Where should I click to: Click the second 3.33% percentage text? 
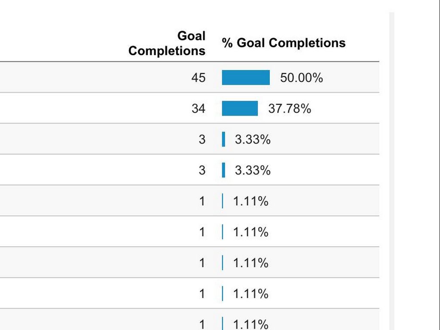pyautogui.click(x=253, y=171)
